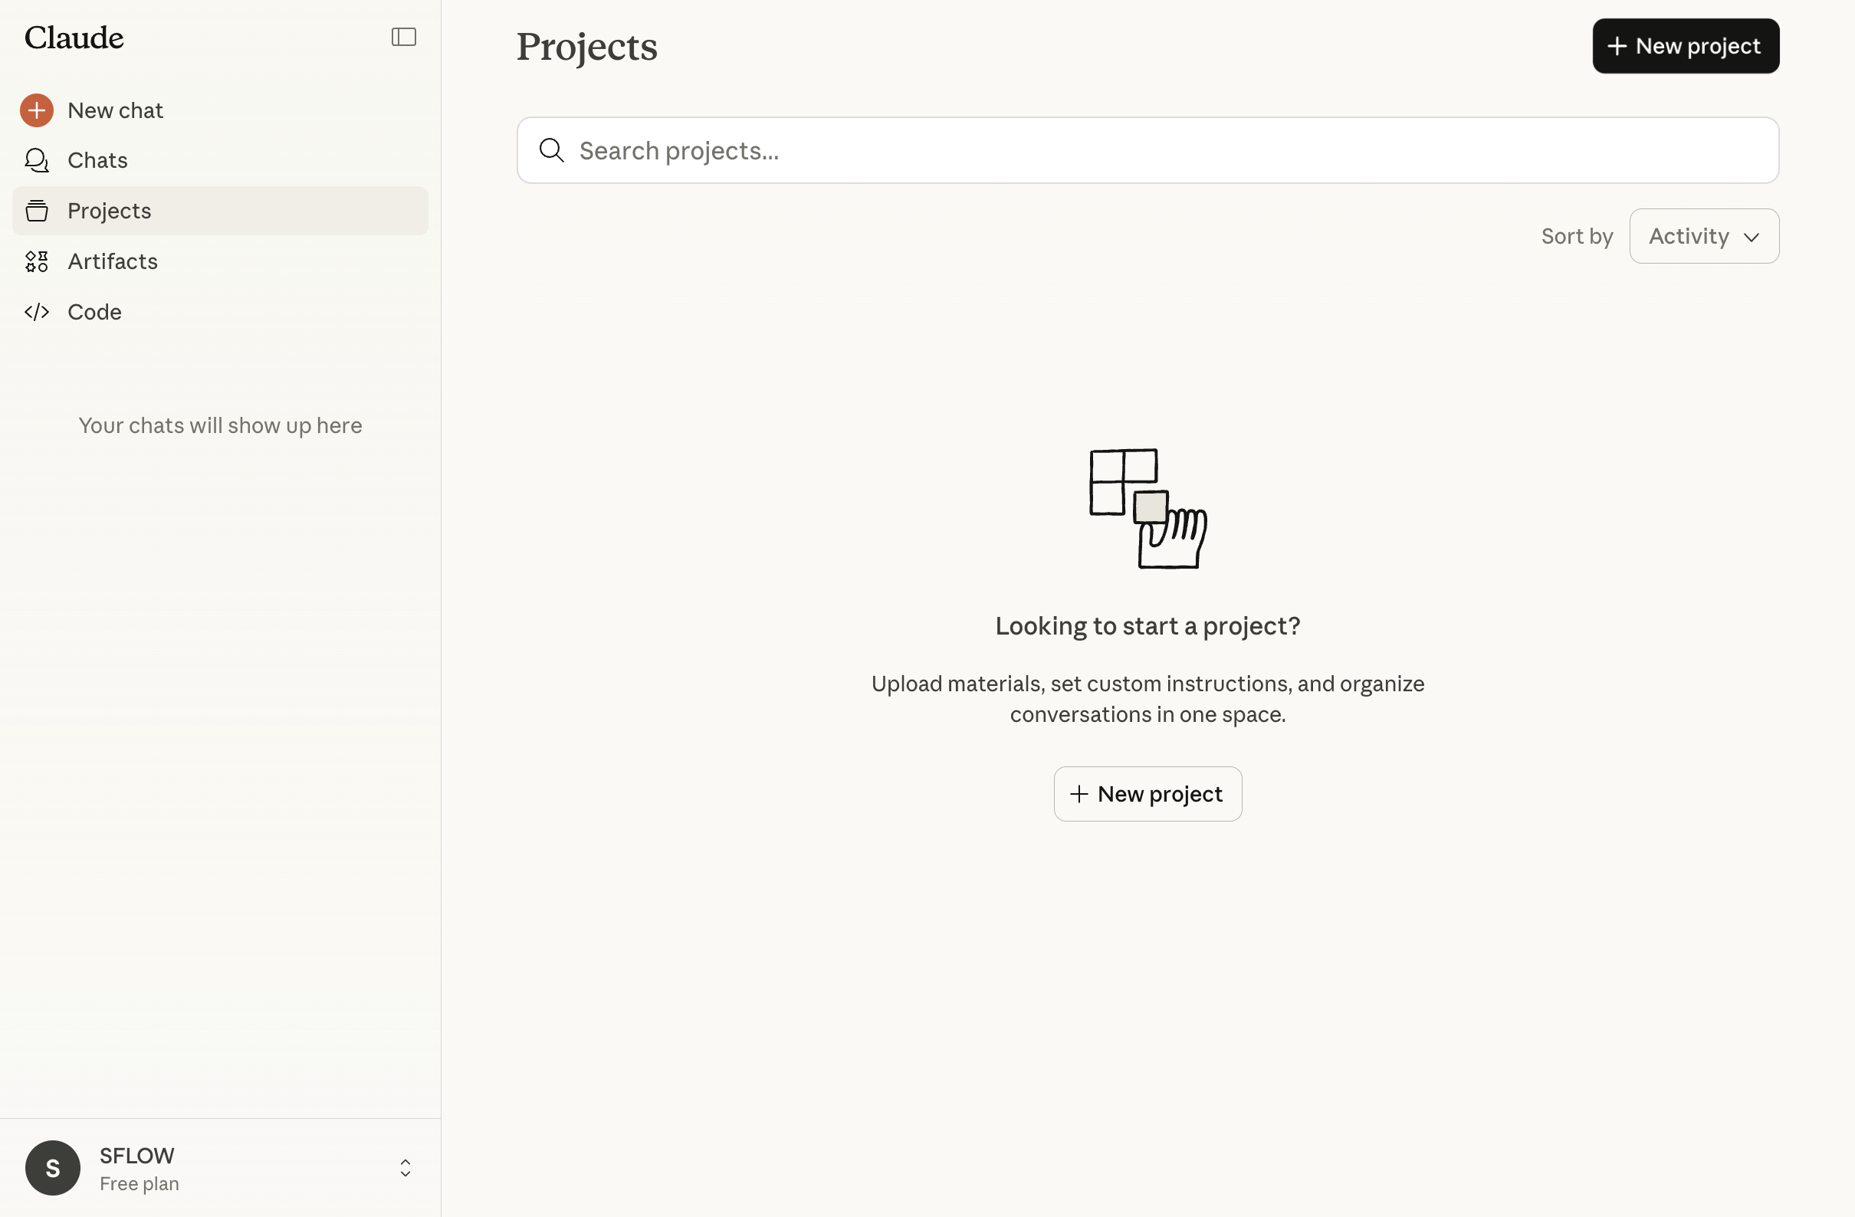Click the Artifacts icon
The image size is (1855, 1217).
click(37, 261)
